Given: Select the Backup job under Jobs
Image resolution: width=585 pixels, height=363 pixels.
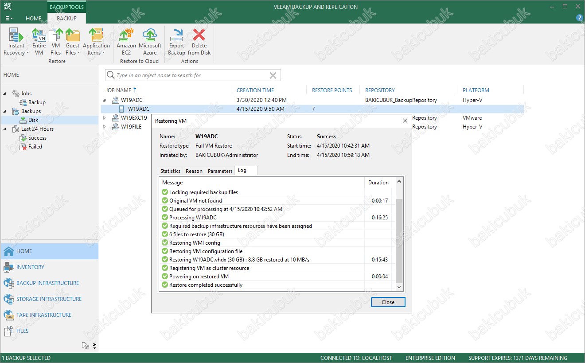Looking at the screenshot, I should coord(37,102).
